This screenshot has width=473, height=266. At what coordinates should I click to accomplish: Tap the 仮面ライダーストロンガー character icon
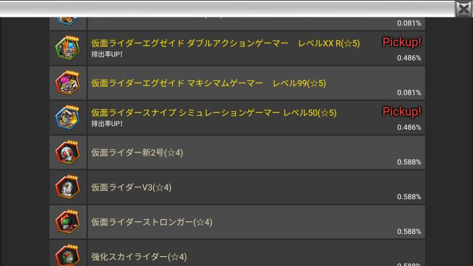click(x=68, y=221)
